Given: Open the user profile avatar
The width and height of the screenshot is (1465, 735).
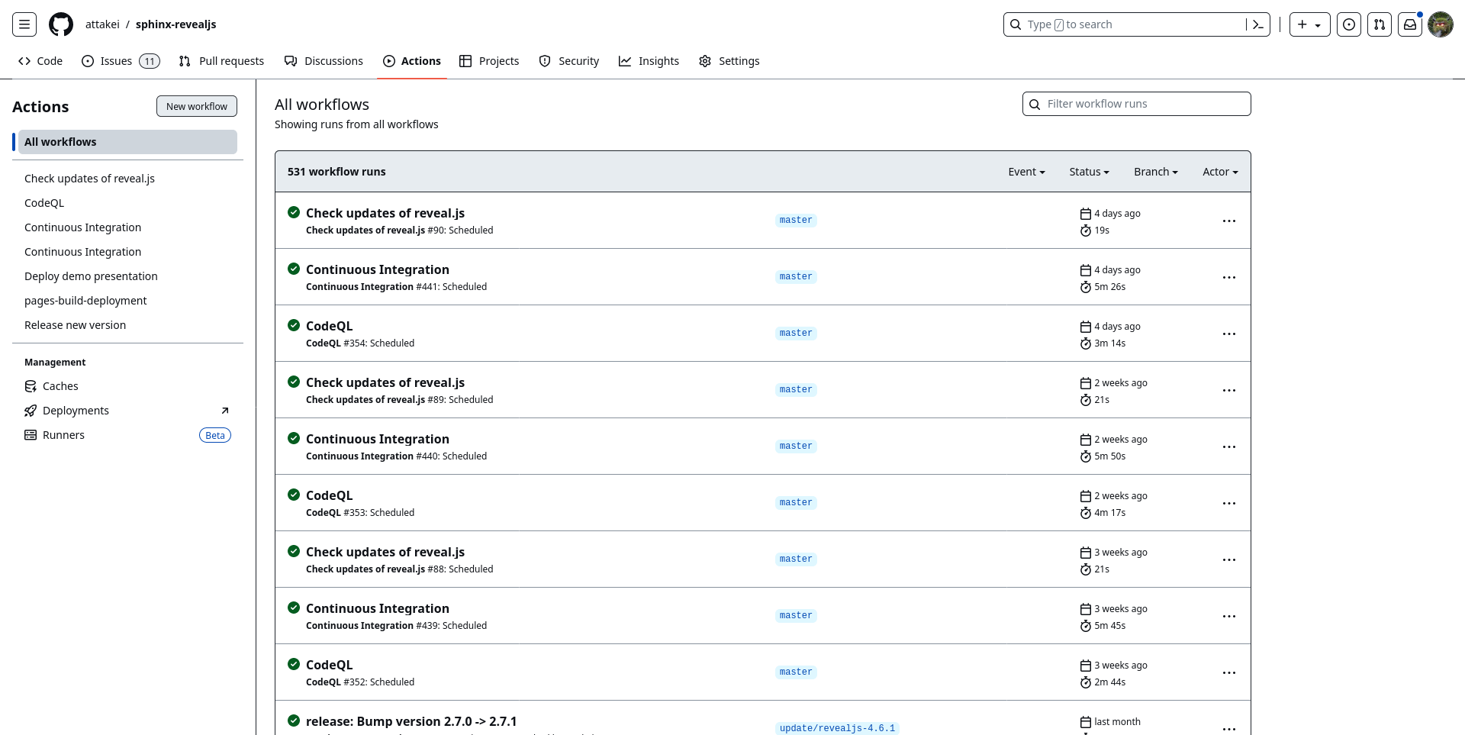Looking at the screenshot, I should coord(1441,24).
